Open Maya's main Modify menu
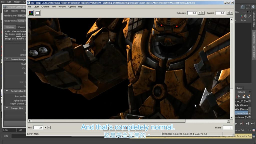 17,2
